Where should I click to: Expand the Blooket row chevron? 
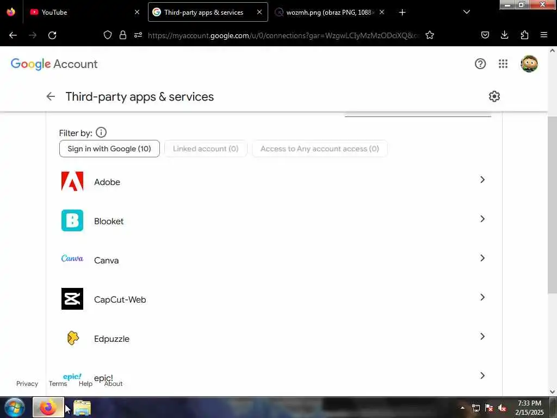tap(482, 219)
